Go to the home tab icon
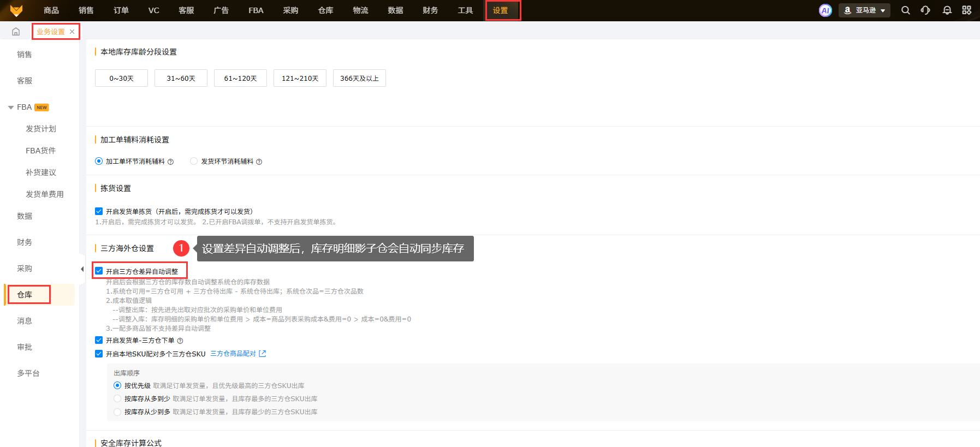Viewport: 980px width, 447px height. pyautogui.click(x=16, y=32)
